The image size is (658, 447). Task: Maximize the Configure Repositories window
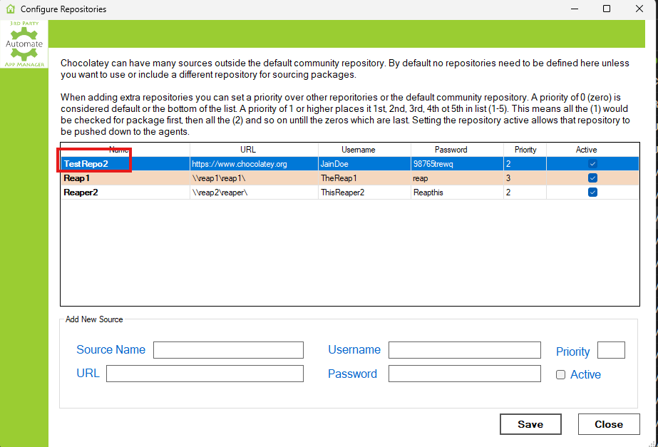click(607, 9)
